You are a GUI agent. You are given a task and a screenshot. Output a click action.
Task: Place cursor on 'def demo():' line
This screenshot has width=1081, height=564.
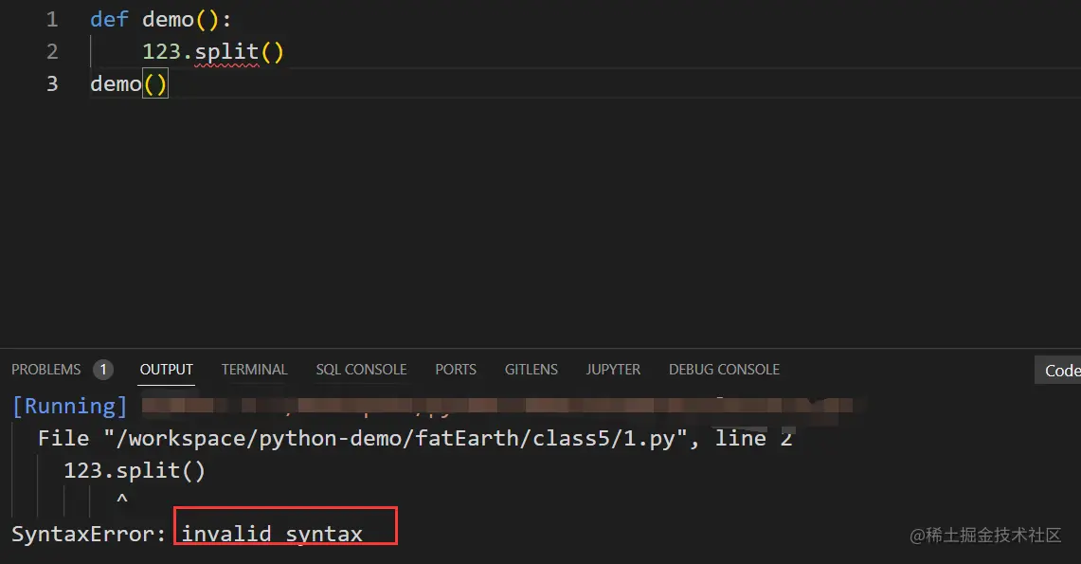pos(161,19)
